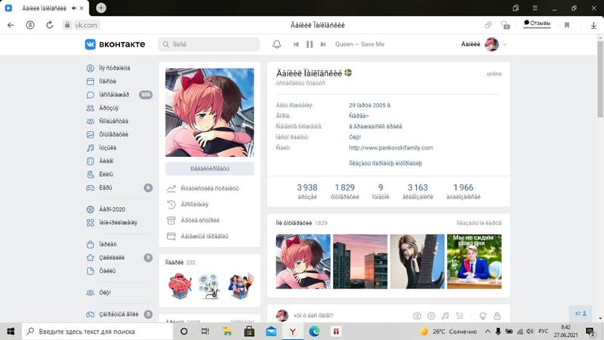Open Microsoft Edge from taskbar
Viewport: 604px width, 340px height.
(x=314, y=332)
